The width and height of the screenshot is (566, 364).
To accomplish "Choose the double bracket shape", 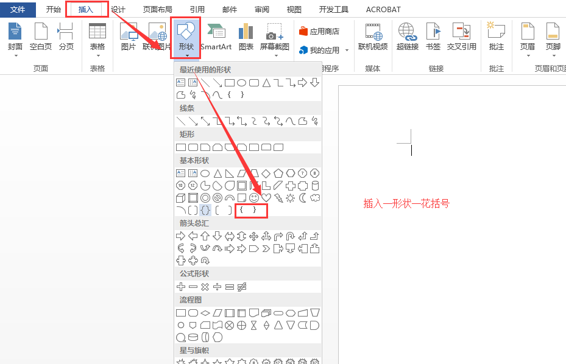I will 193,210.
